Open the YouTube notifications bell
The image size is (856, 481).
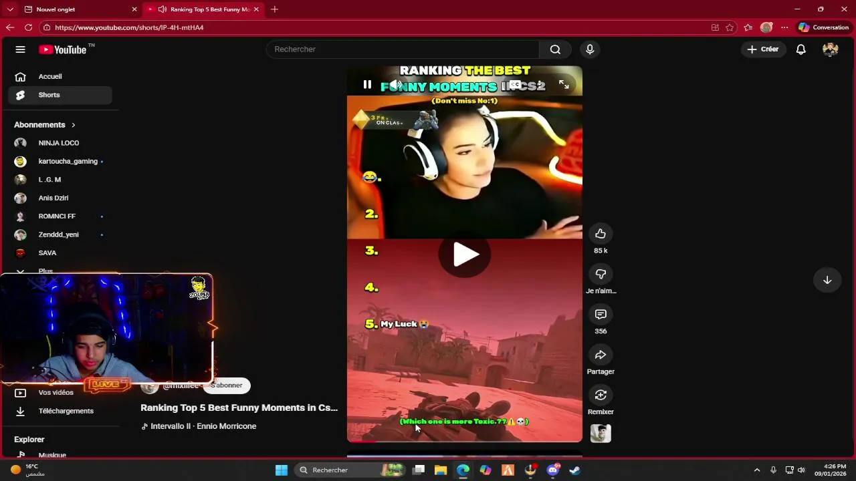pos(800,49)
